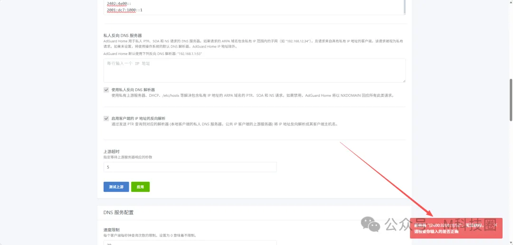Click the 测试上游 button

[x=116, y=187]
